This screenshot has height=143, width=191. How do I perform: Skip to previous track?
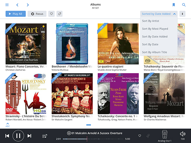[x=7, y=136]
